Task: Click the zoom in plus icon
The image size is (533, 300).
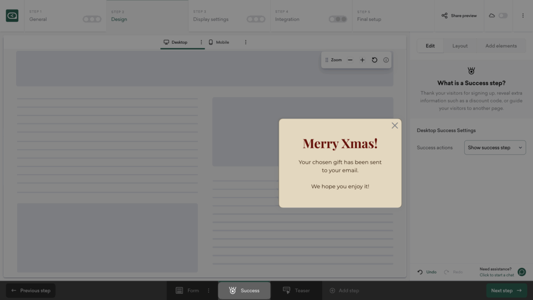Action: pyautogui.click(x=362, y=60)
